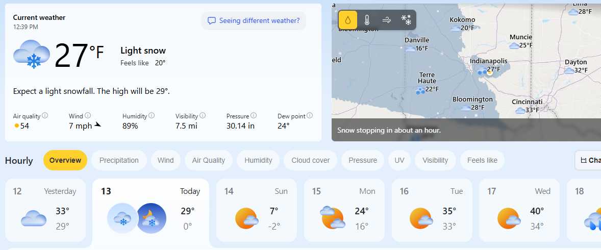
Task: Select the Feels like tab
Action: click(482, 160)
